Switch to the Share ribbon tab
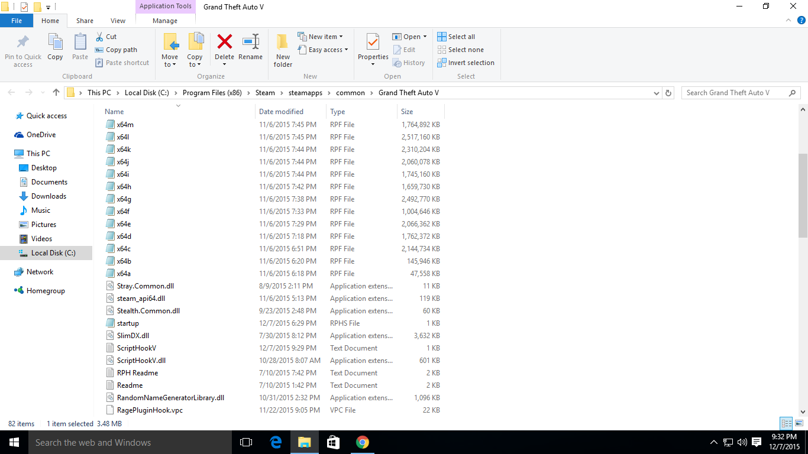808x454 pixels. pos(85,21)
